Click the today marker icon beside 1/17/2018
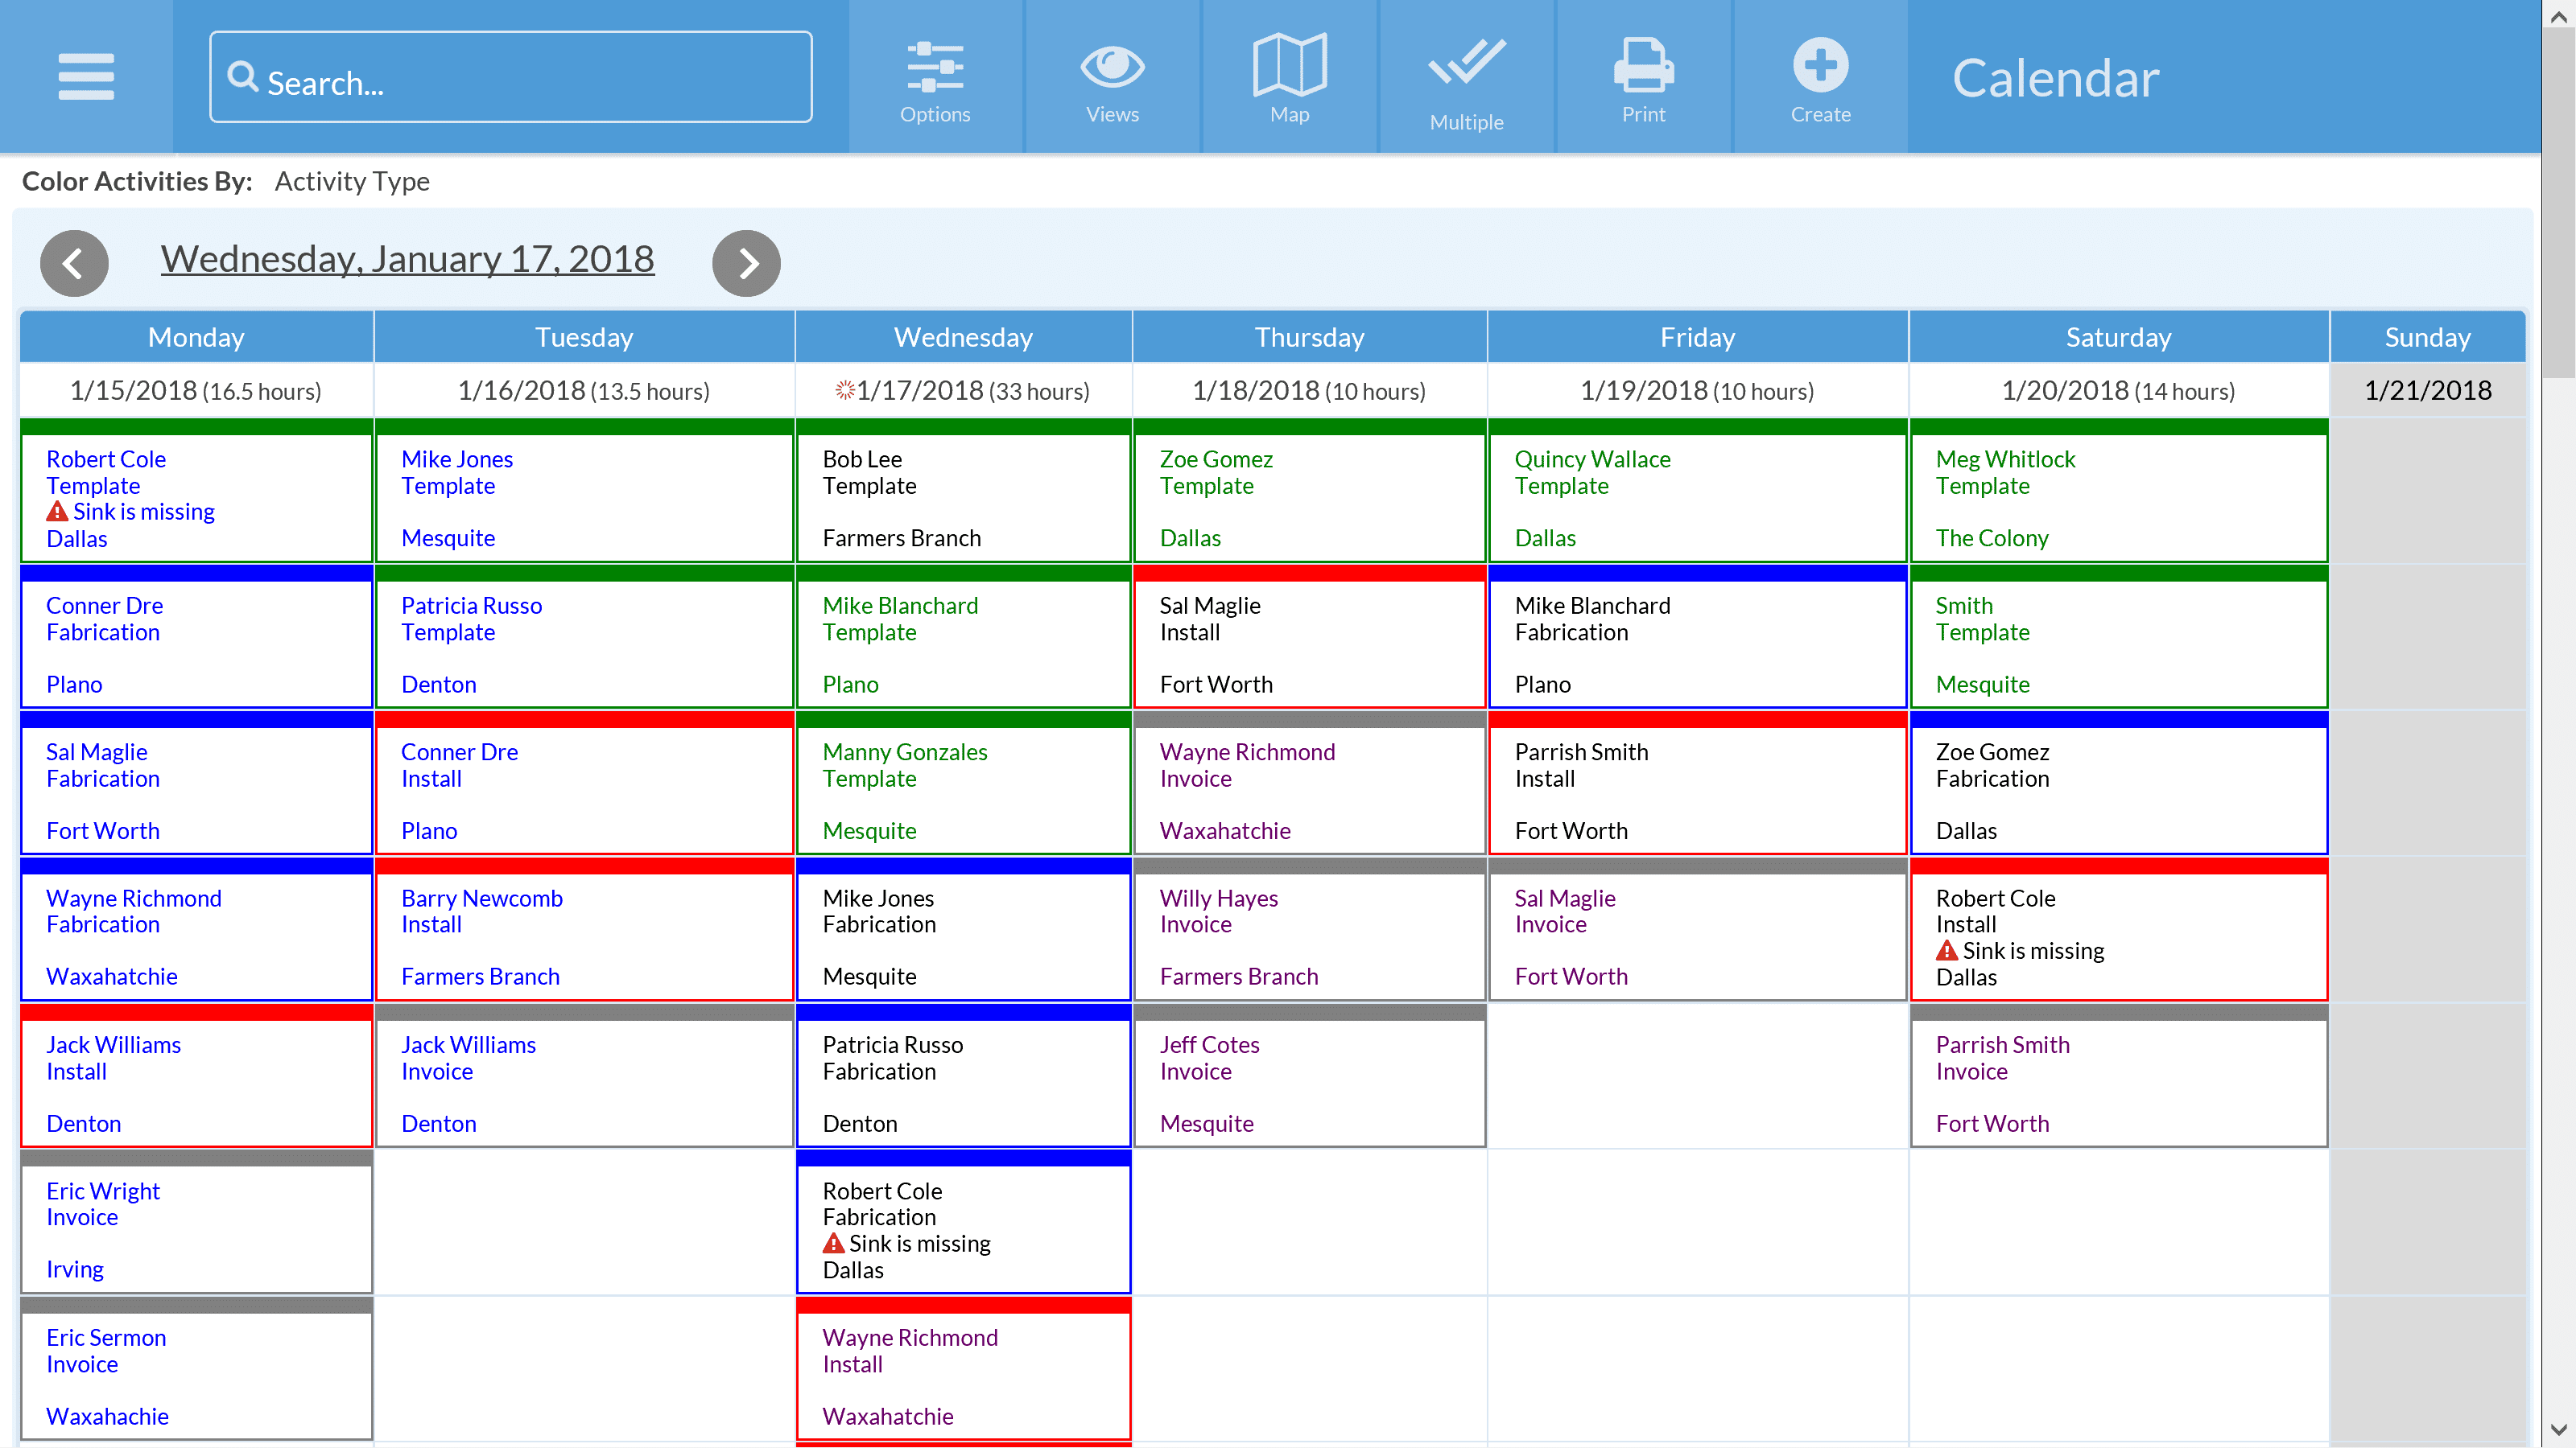Viewport: 2576px width, 1448px height. [x=845, y=391]
